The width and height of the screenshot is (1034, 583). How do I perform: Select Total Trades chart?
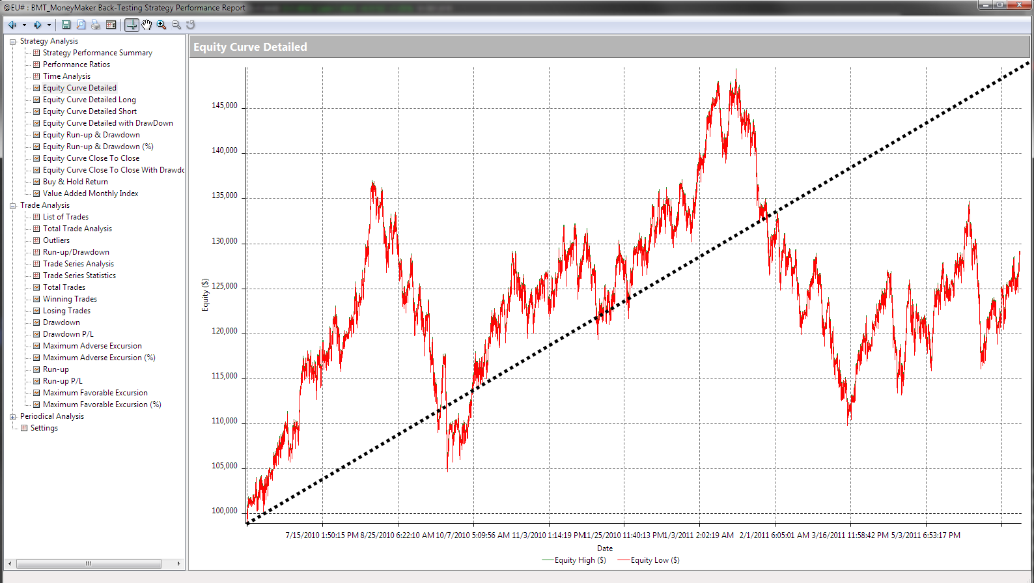coord(64,287)
